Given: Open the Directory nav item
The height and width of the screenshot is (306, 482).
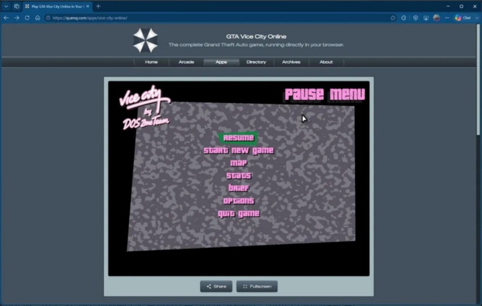Looking at the screenshot, I should pos(256,62).
